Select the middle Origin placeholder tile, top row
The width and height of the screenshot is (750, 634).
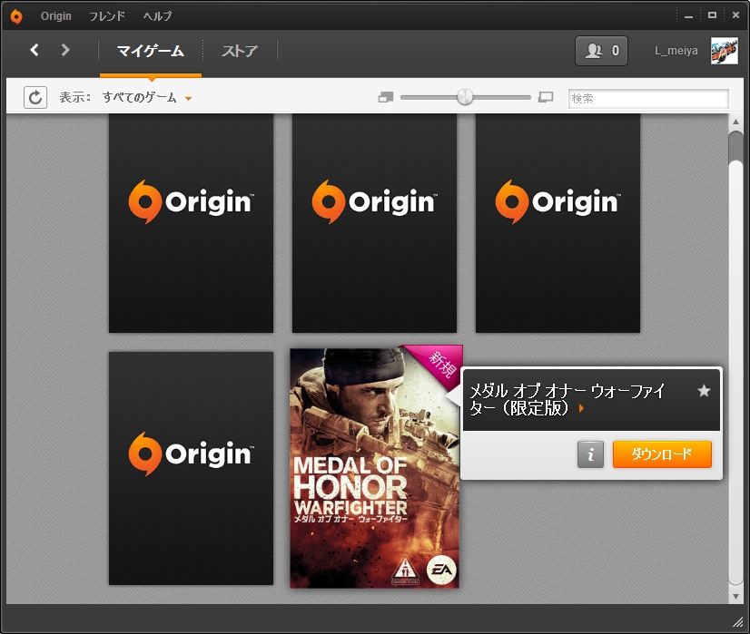(x=374, y=223)
